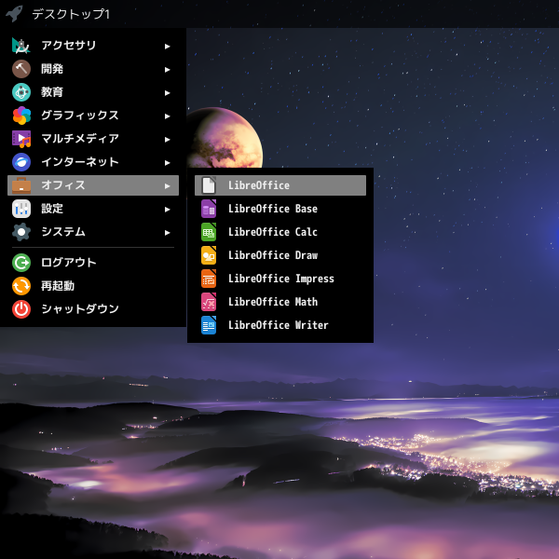Click the orange 再起動 restart icon
The image size is (559, 559).
pyautogui.click(x=21, y=286)
